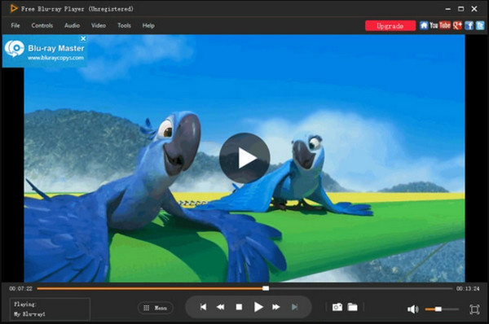489x324 pixels.
Task: Toggle full screen mode
Action: (474, 309)
